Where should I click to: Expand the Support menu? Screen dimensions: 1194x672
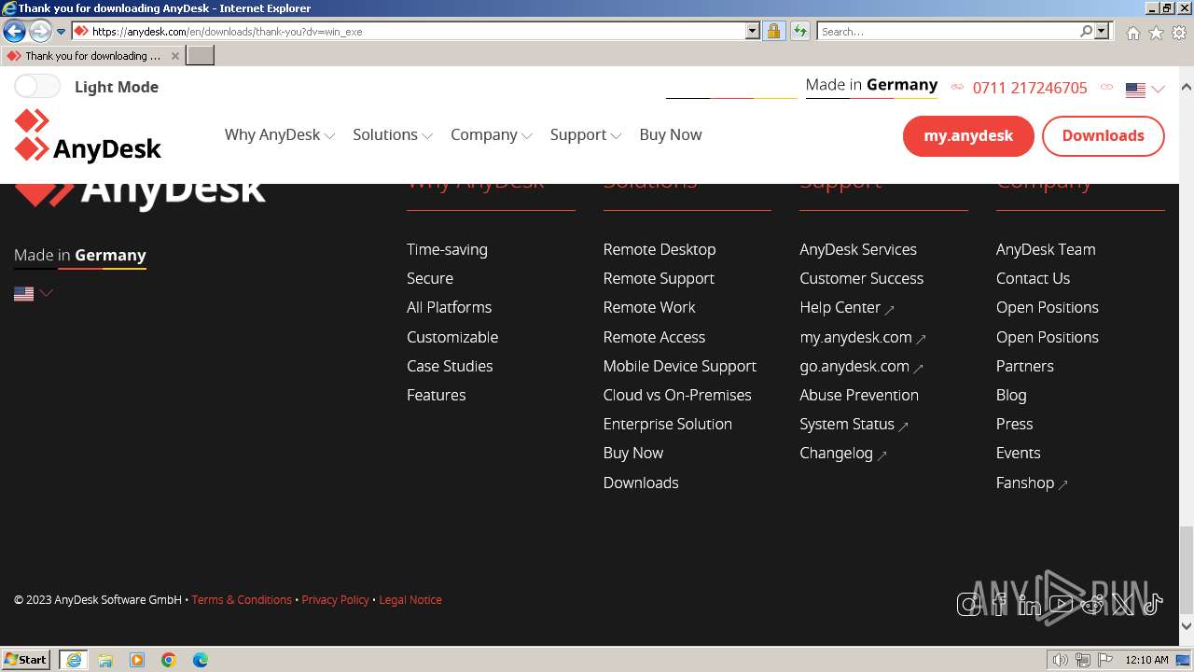click(x=585, y=135)
